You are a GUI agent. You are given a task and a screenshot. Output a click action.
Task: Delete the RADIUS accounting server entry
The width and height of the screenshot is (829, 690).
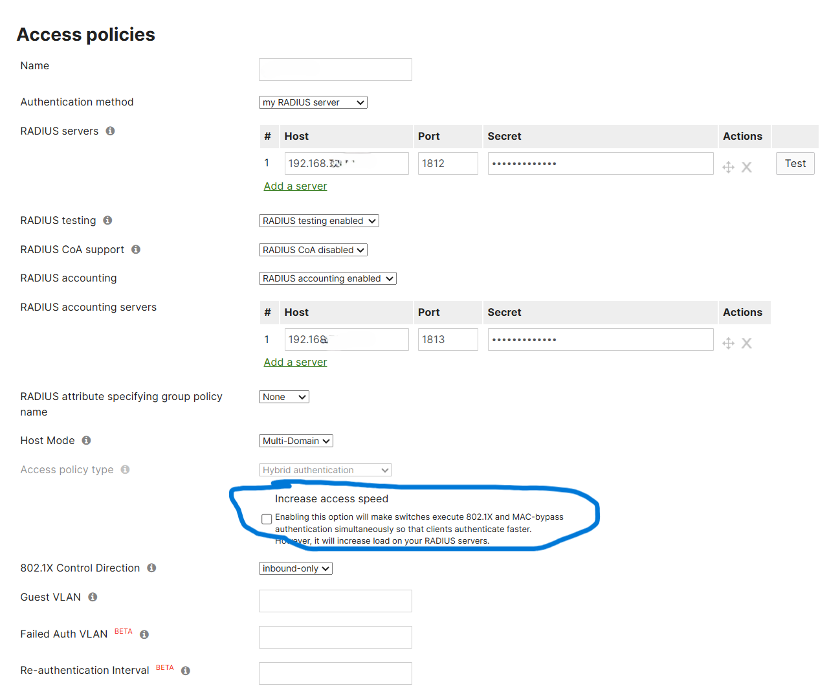(747, 343)
